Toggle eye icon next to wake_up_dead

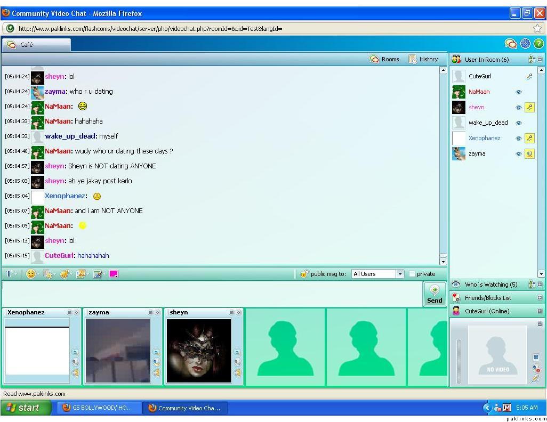point(518,123)
